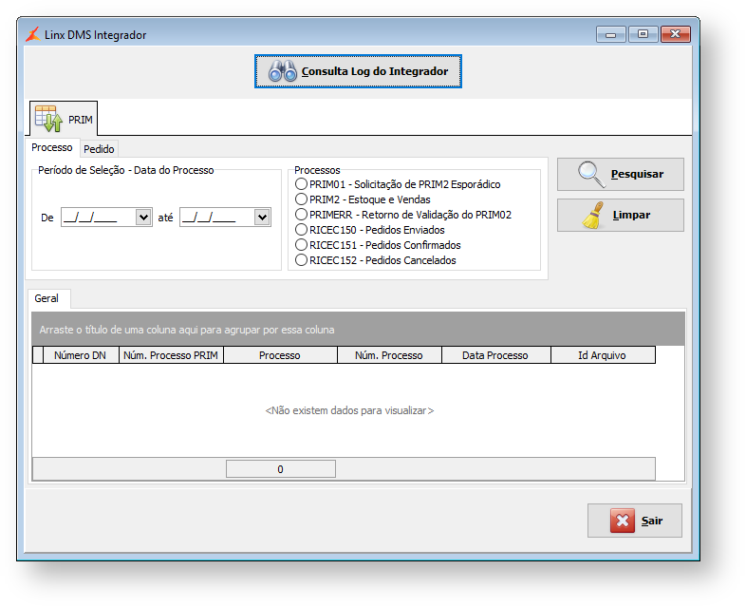Click the red X icon on Sair

click(x=623, y=521)
